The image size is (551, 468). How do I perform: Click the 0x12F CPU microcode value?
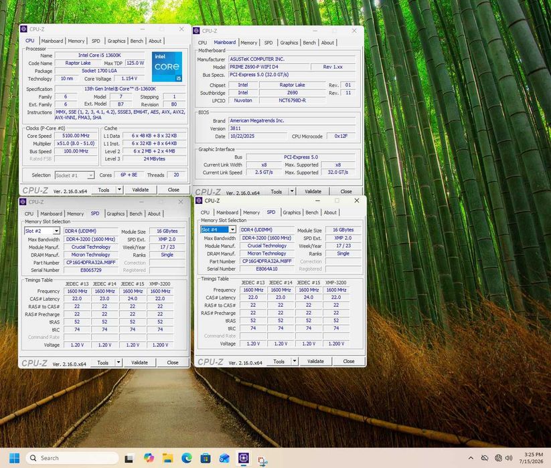pos(341,136)
